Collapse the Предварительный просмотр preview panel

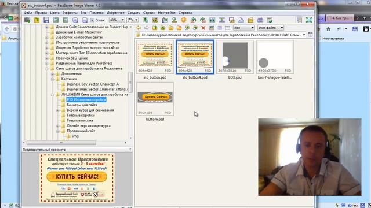coord(130,150)
